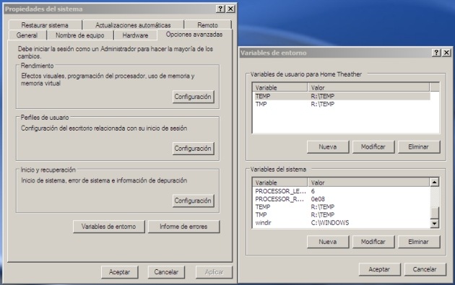Click Configuración under Inicio y recuperación

(x=193, y=201)
